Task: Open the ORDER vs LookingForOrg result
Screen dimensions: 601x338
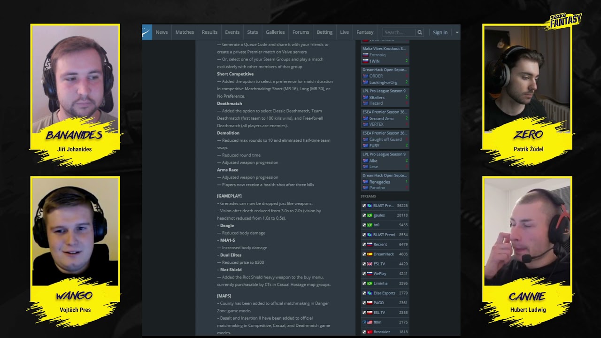Action: [x=385, y=76]
